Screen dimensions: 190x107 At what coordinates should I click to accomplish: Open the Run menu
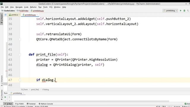pos(40,7)
